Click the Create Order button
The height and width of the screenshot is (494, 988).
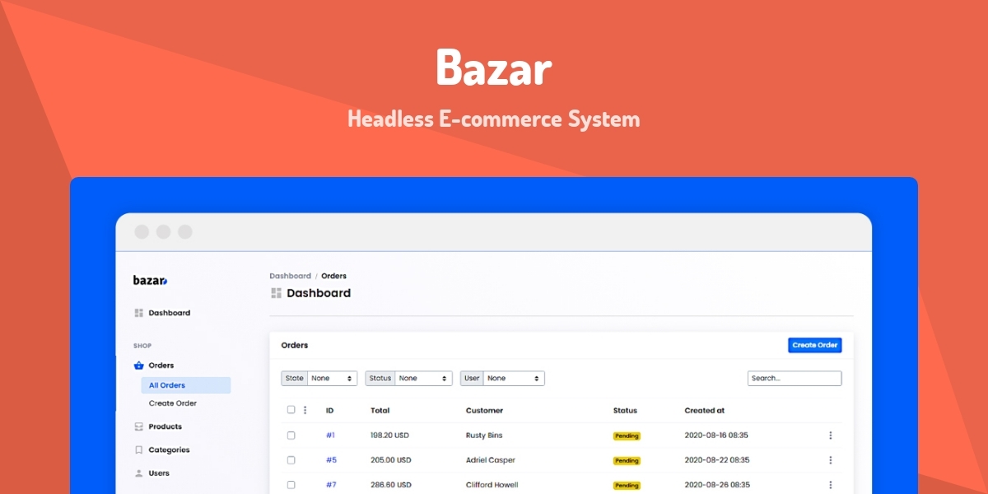point(814,345)
